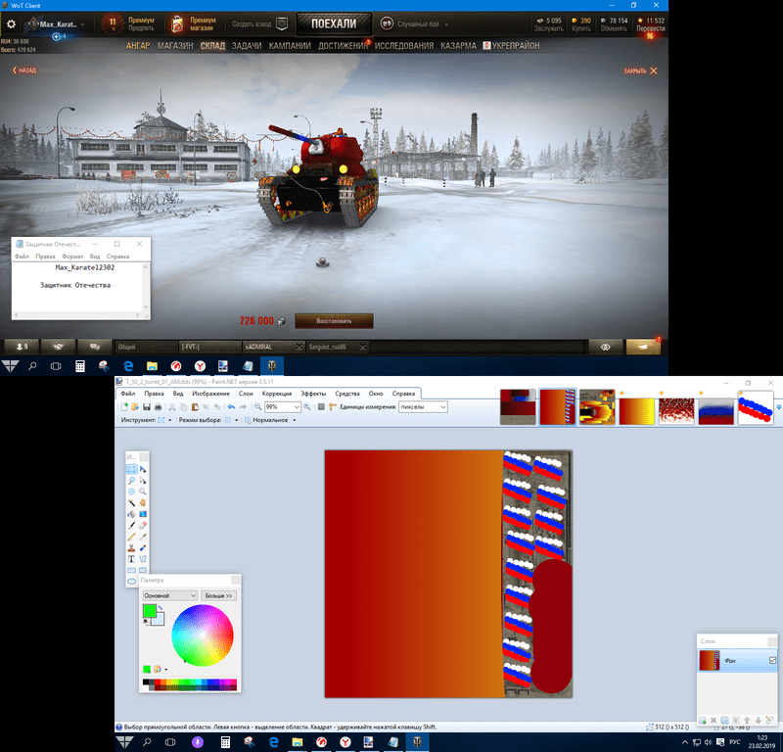Select the Magic Wand tool
The image size is (783, 752).
coord(131,502)
